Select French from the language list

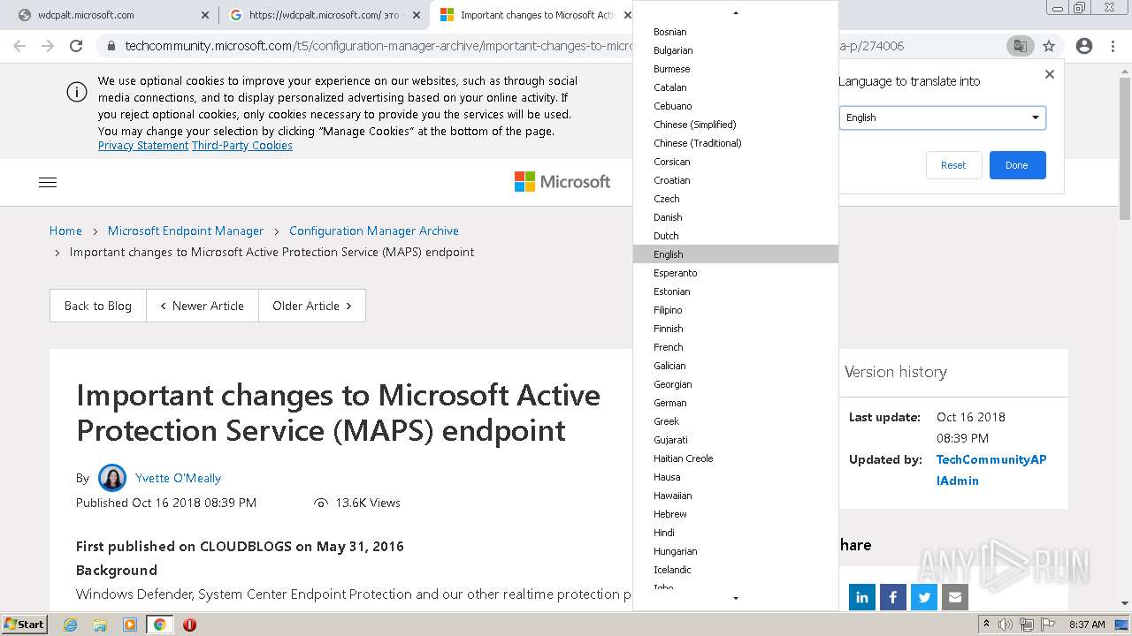coord(669,347)
